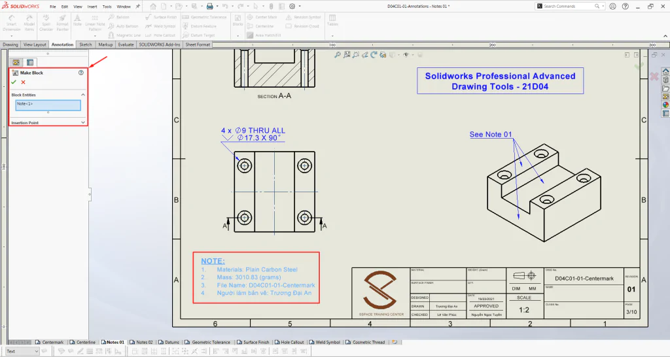Click Linear Note Pattern tool
Image resolution: width=670 pixels, height=357 pixels.
(x=95, y=23)
